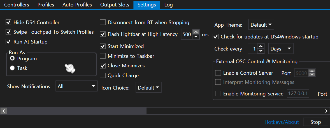Enable Control Server checkbox
330x128 pixels.
click(x=218, y=73)
